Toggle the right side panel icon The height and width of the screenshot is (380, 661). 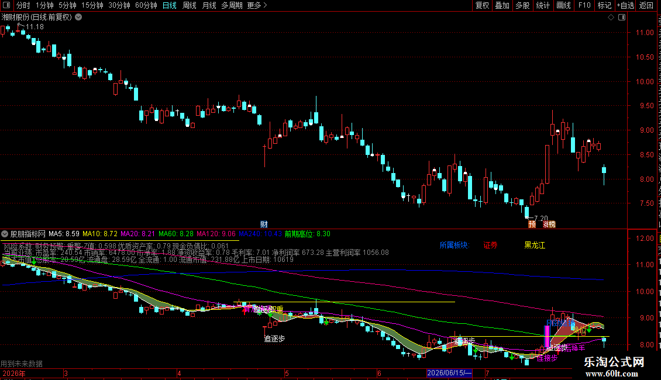tap(622, 18)
